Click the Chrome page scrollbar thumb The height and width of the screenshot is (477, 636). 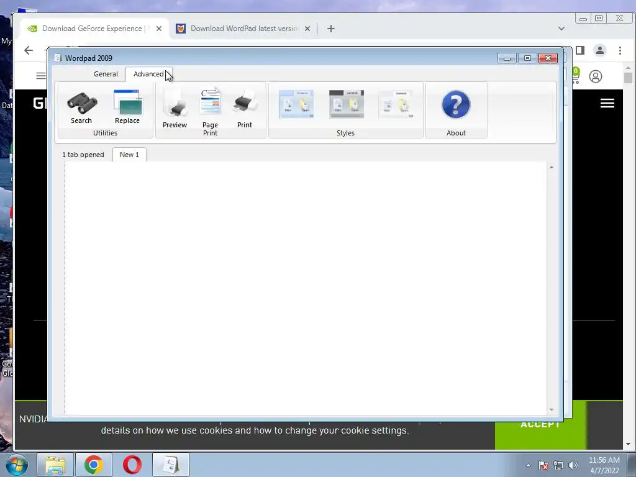click(x=629, y=78)
